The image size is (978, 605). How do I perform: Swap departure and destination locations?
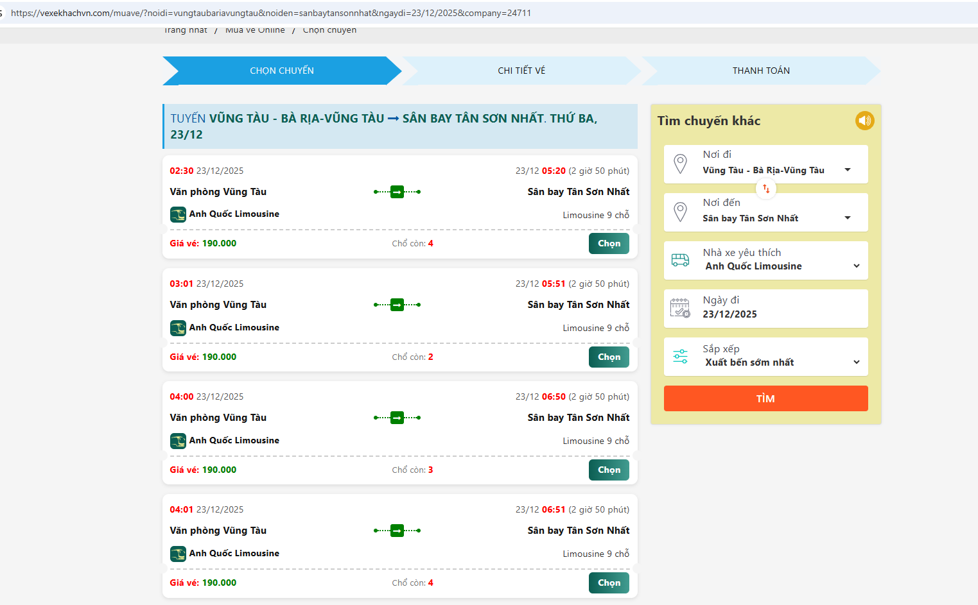(766, 189)
